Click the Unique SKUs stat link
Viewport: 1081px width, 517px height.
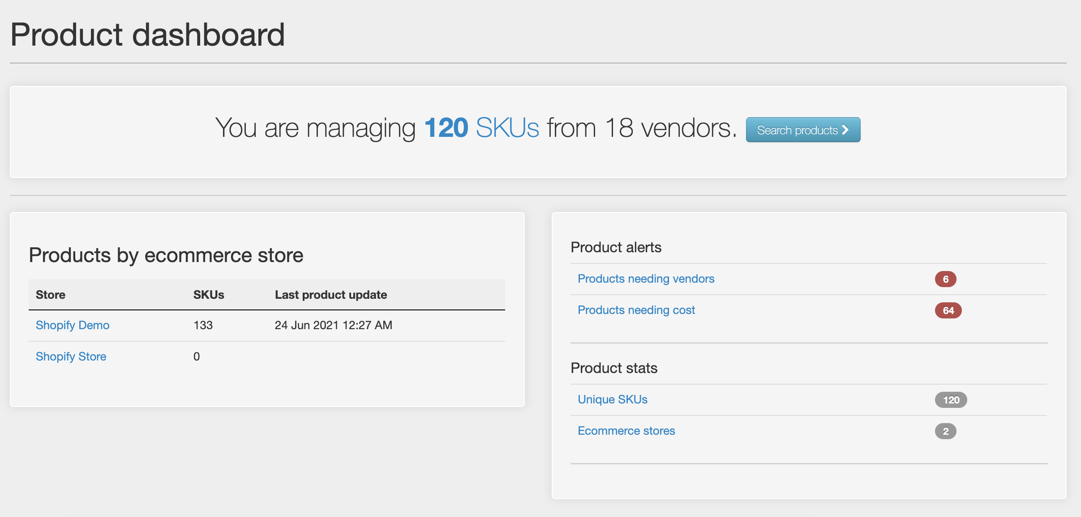point(612,399)
